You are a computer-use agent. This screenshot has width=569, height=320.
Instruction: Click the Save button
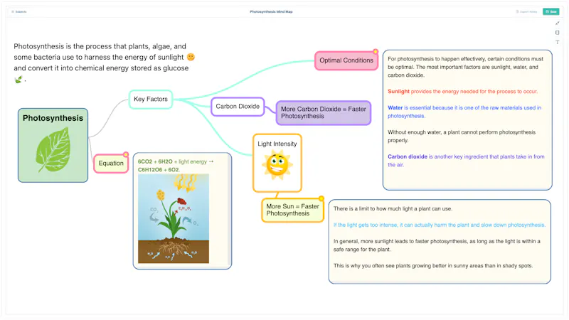pos(551,11)
